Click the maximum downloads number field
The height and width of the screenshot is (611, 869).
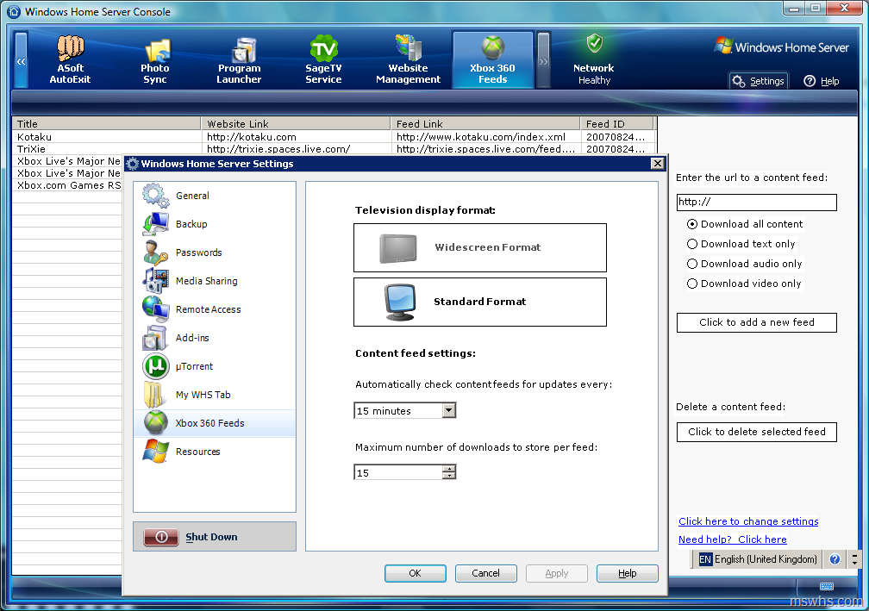click(x=398, y=472)
